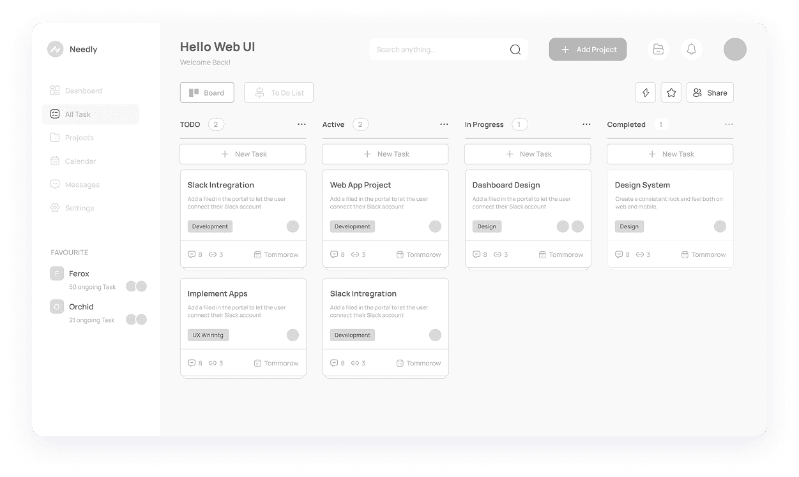Click the lightning bolt quick action icon
Image resolution: width=799 pixels, height=477 pixels.
(645, 93)
